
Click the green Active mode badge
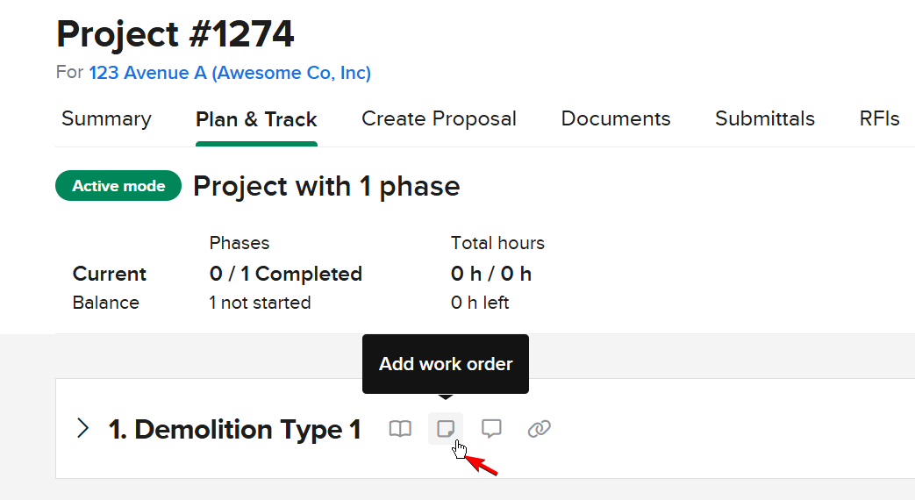[118, 186]
